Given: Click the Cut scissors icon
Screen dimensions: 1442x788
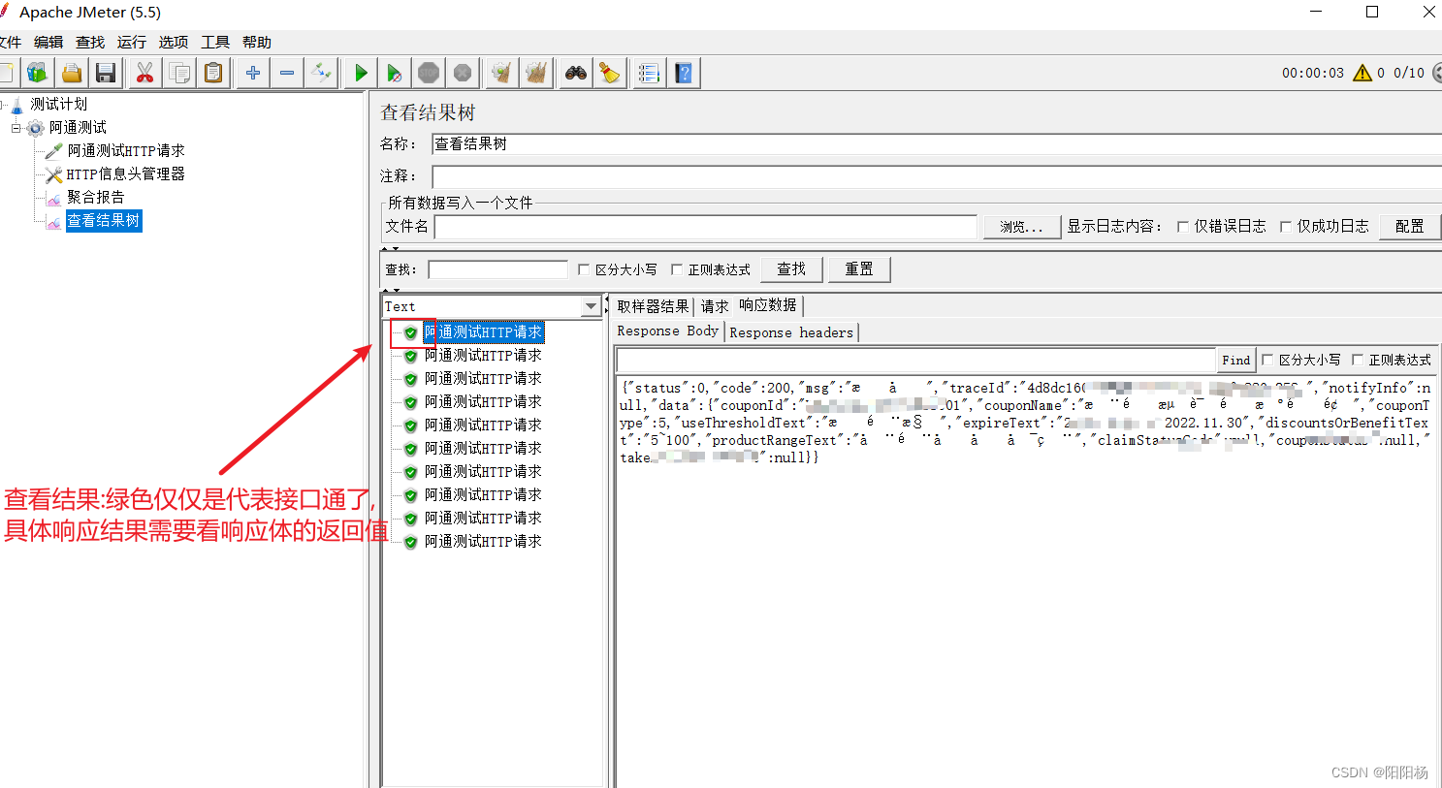Looking at the screenshot, I should point(144,73).
